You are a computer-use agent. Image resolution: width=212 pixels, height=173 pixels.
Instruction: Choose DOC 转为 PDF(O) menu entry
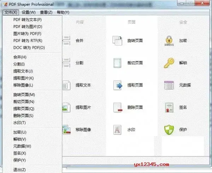pyautogui.click(x=29, y=48)
